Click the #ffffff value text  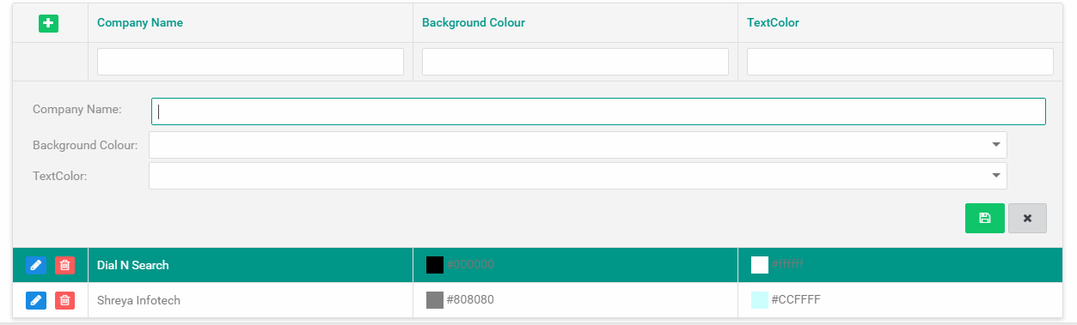click(x=787, y=265)
